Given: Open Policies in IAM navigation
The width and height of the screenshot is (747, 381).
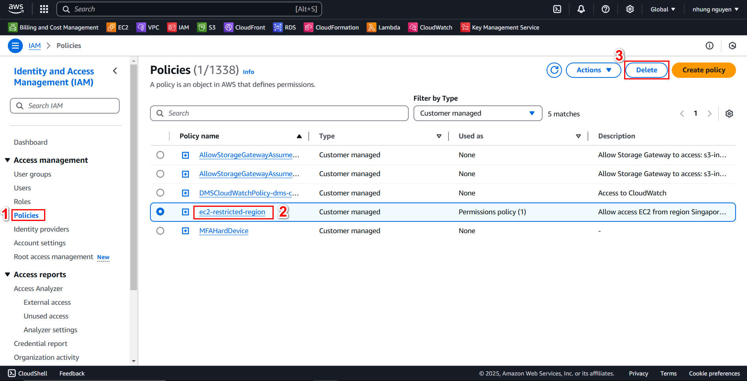Looking at the screenshot, I should 26,215.
